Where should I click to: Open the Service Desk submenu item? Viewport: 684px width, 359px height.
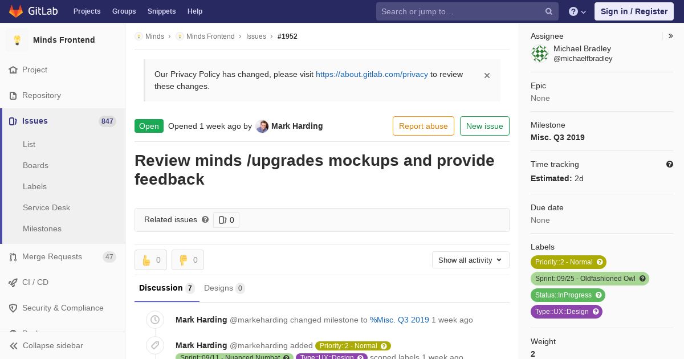[46, 207]
